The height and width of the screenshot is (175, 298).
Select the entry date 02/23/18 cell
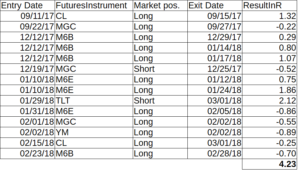coord(27,154)
